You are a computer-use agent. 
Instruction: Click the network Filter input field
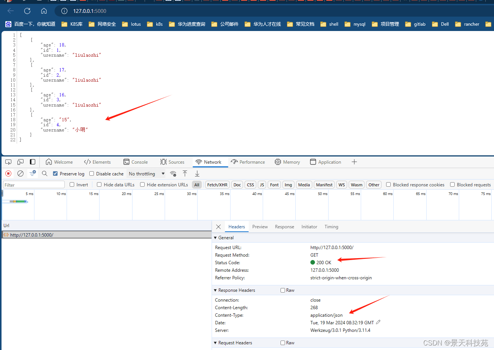pyautogui.click(x=34, y=185)
